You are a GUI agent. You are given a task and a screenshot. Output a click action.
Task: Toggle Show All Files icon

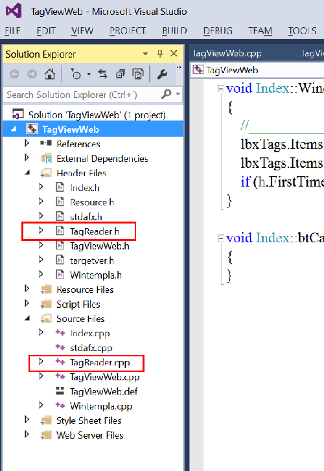[x=138, y=74]
